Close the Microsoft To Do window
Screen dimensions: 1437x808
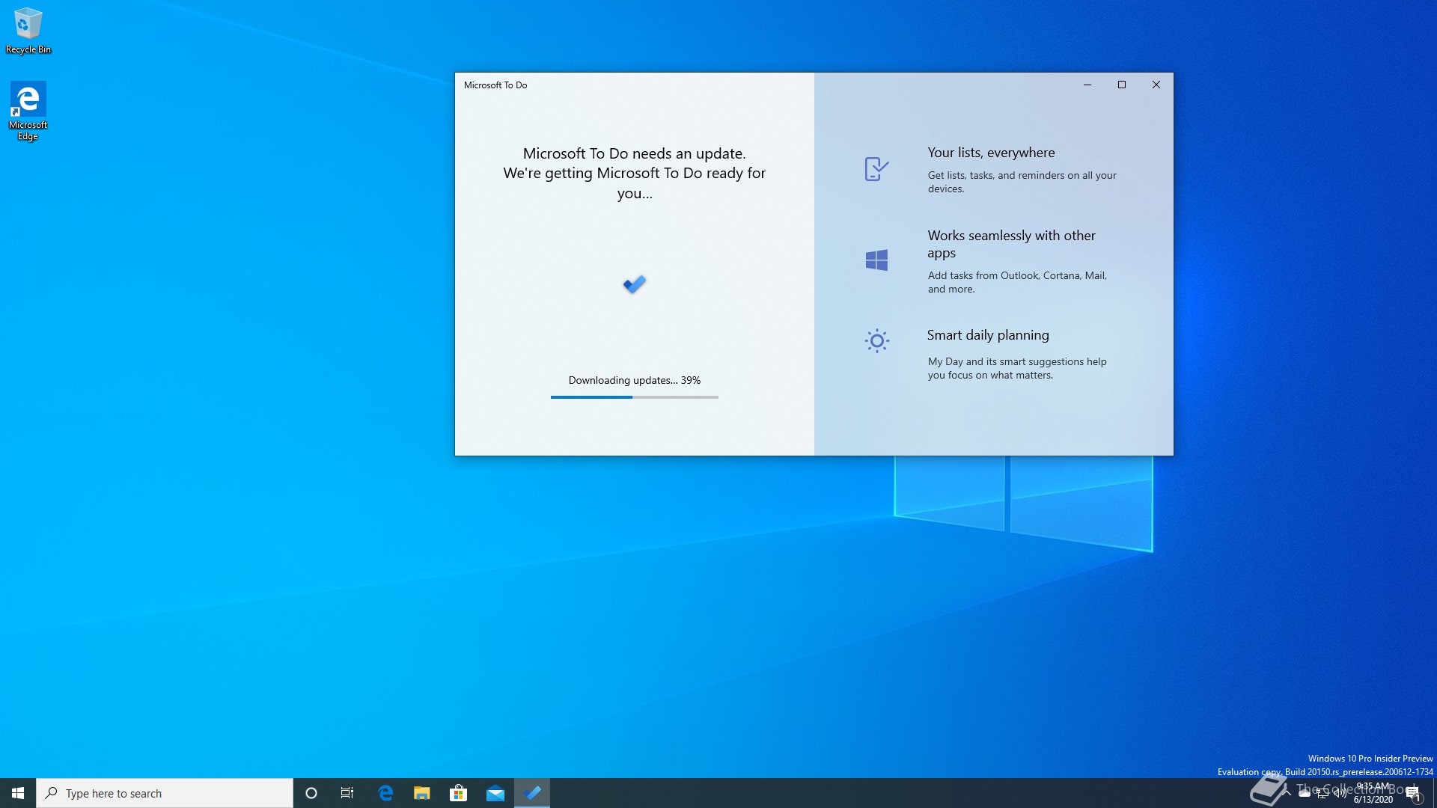point(1156,85)
